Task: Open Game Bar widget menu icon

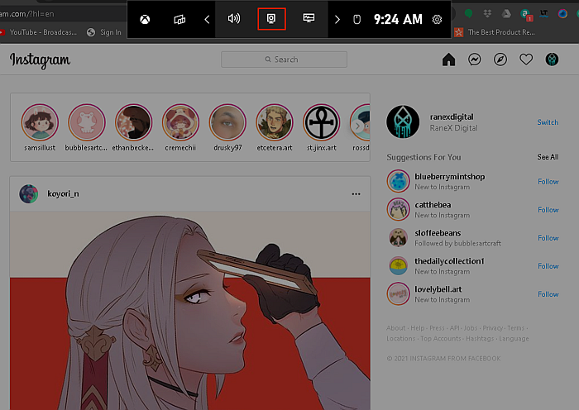Action: pyautogui.click(x=179, y=19)
